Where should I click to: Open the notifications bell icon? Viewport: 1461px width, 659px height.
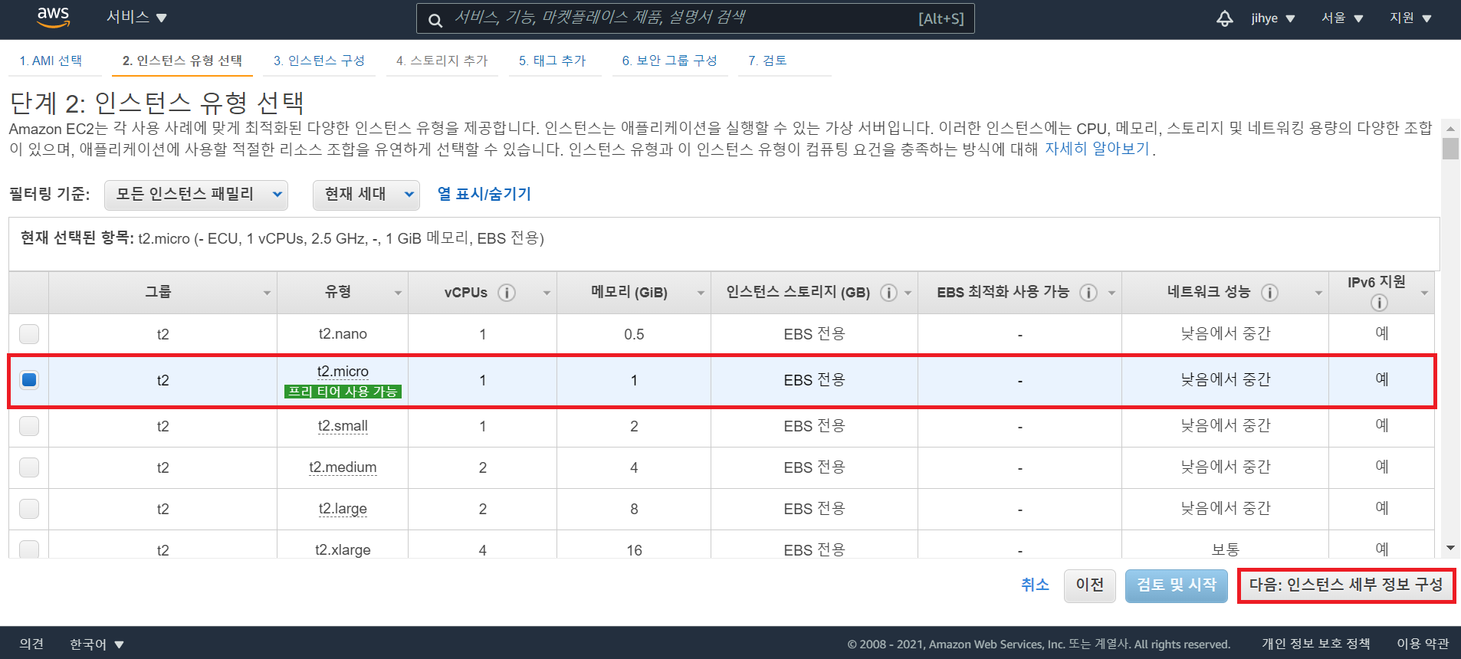(1225, 18)
